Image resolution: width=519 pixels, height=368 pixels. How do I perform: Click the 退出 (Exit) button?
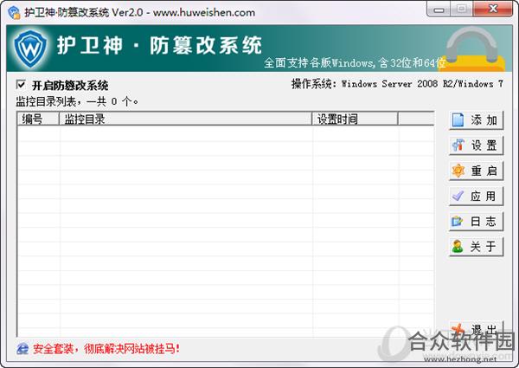(476, 329)
